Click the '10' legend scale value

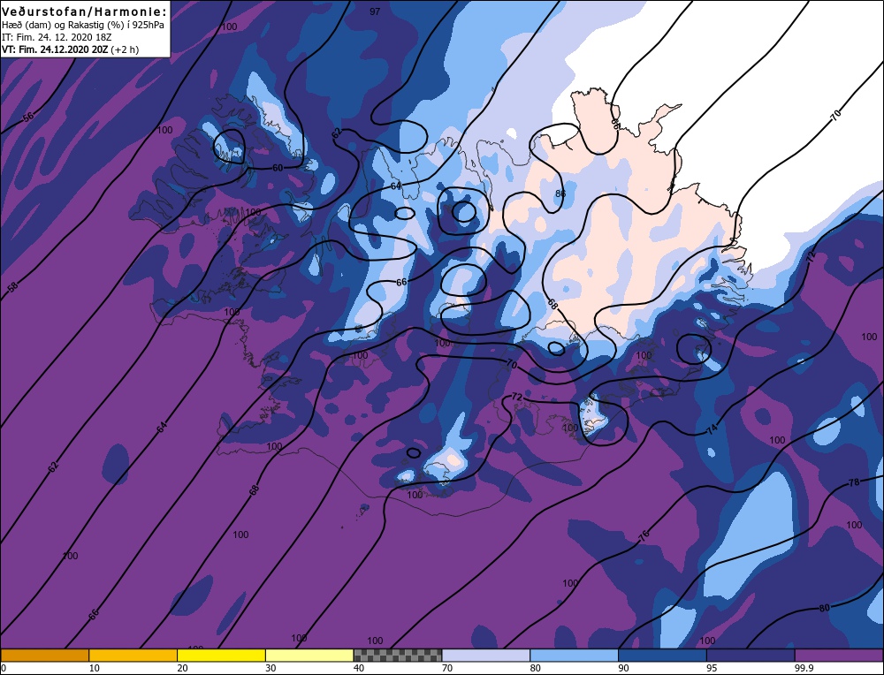pyautogui.click(x=95, y=668)
